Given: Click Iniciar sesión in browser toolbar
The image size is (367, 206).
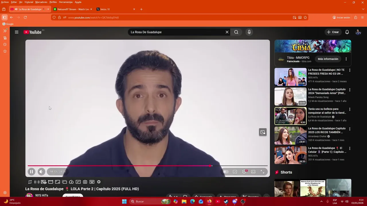Looking at the screenshot, I should [341, 17].
